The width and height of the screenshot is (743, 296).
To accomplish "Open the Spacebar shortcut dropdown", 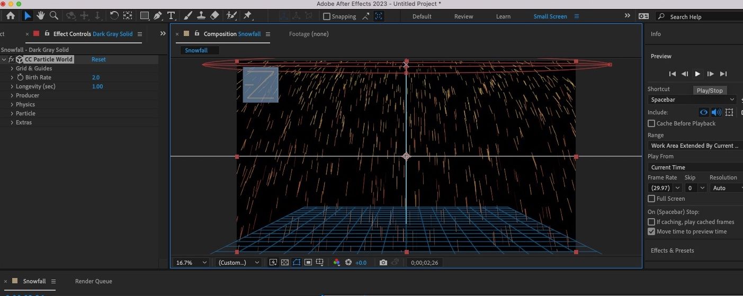I will 692,100.
